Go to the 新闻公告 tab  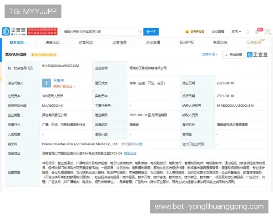(220, 42)
